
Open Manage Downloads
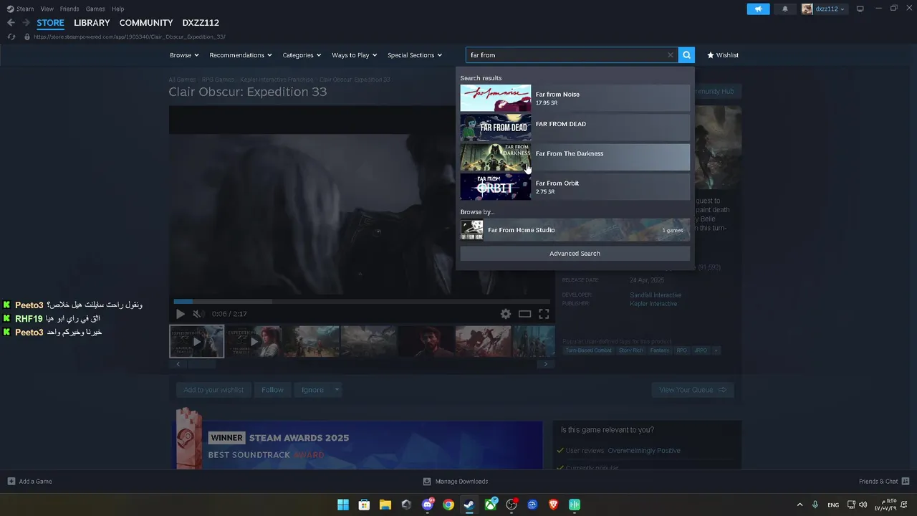(x=455, y=482)
